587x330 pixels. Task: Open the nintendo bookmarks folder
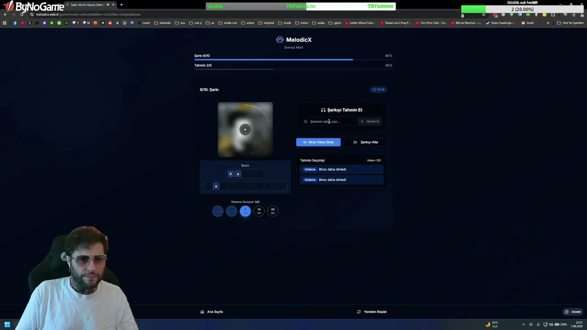162,23
